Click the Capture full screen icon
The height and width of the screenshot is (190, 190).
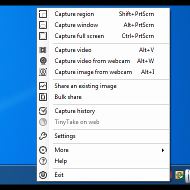coord(43,36)
